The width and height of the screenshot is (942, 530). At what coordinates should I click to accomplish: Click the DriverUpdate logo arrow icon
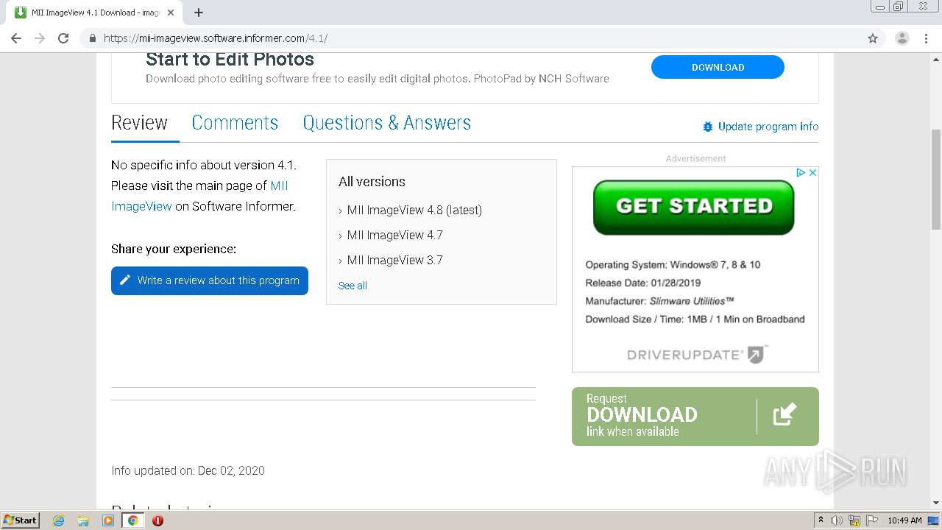click(757, 354)
